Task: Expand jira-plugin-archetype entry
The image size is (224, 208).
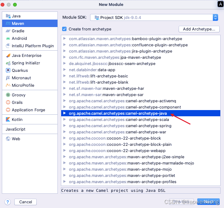Action: click(65, 51)
